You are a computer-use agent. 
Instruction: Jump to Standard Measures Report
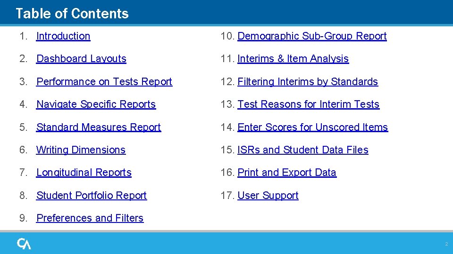(99, 127)
